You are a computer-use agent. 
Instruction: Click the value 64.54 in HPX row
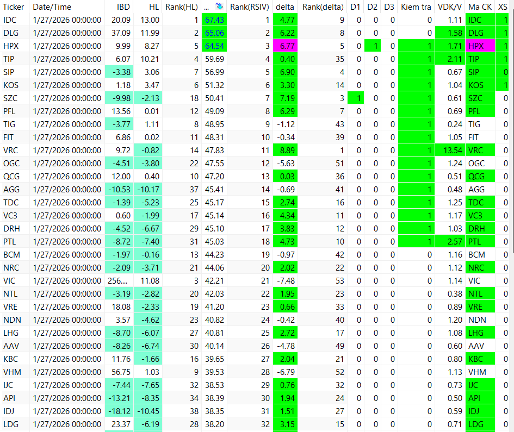click(x=214, y=46)
